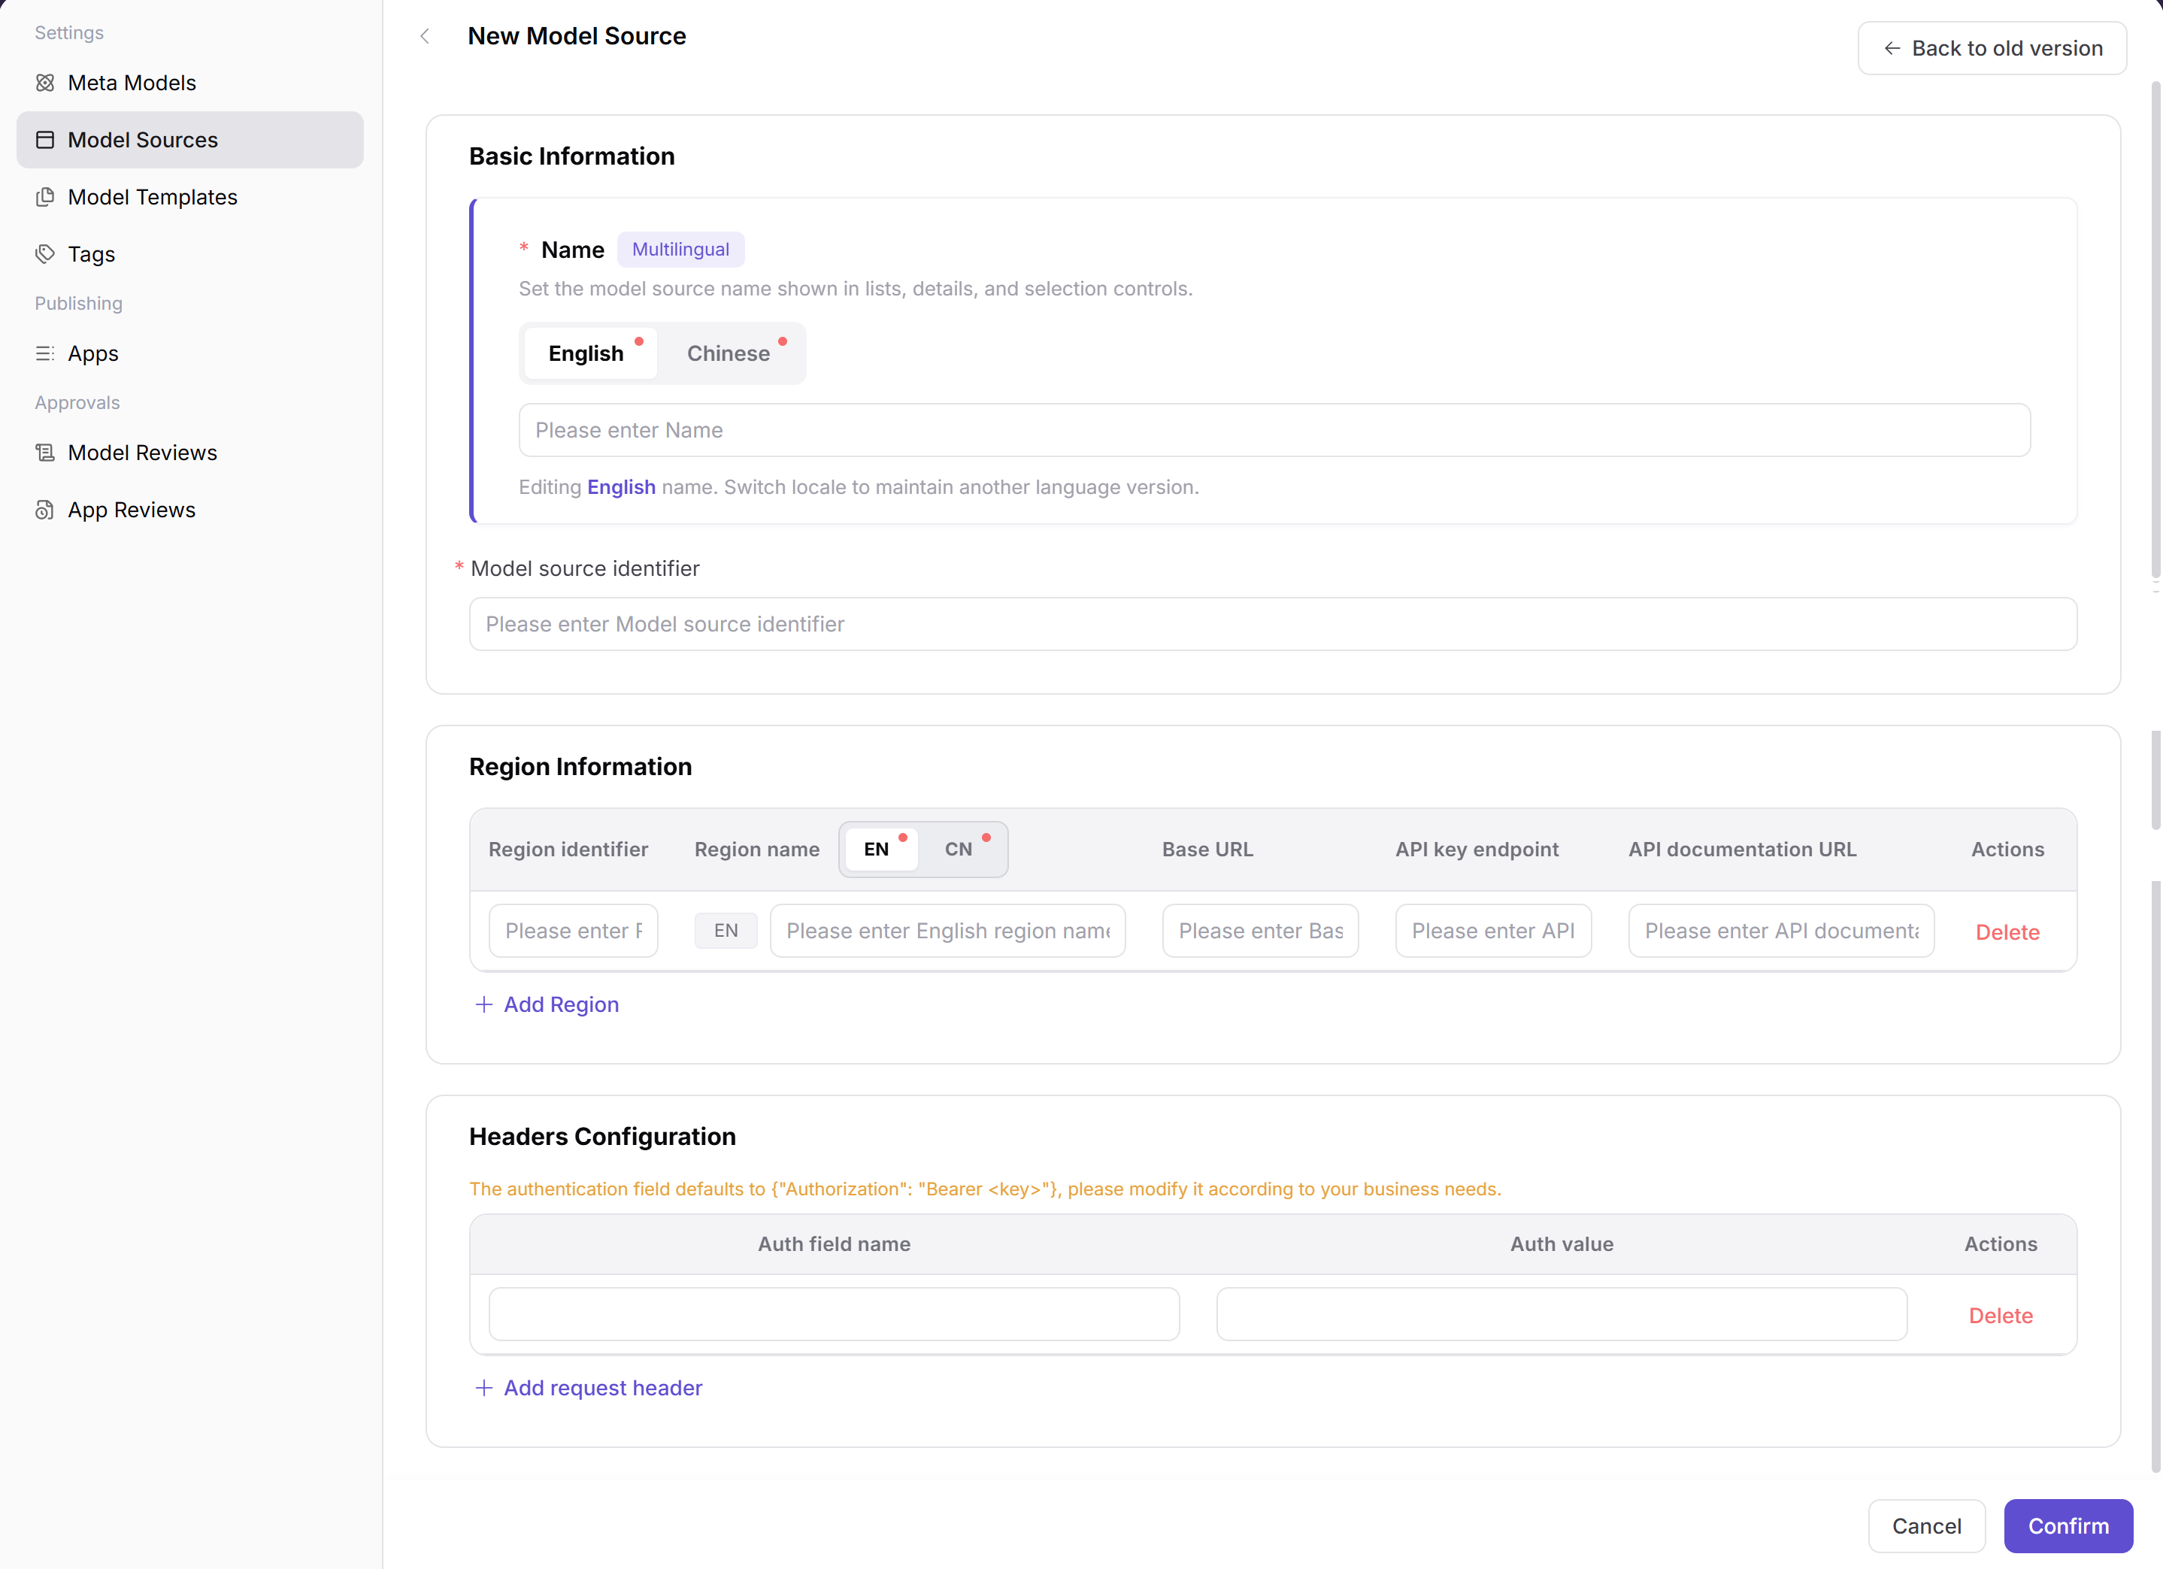Open Apps under Publishing

point(189,354)
